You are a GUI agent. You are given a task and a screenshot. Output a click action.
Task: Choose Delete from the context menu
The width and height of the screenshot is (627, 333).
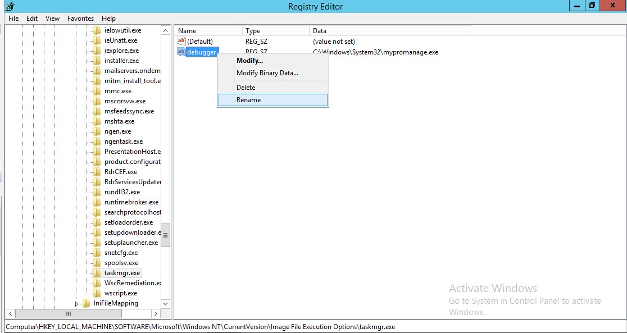247,87
